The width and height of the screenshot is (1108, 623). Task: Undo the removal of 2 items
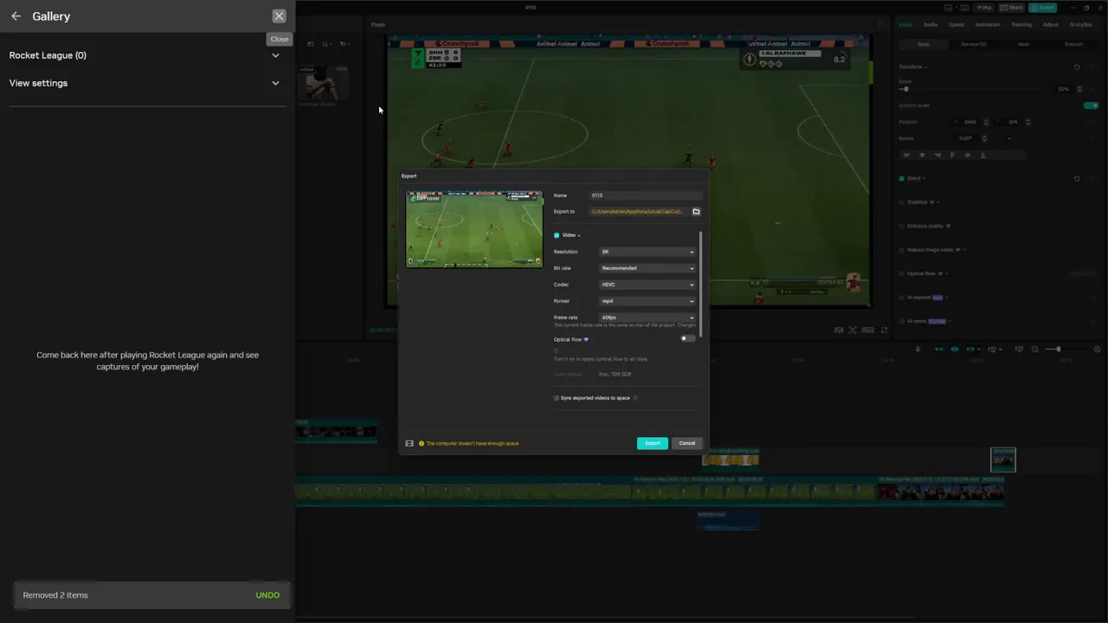pos(267,595)
